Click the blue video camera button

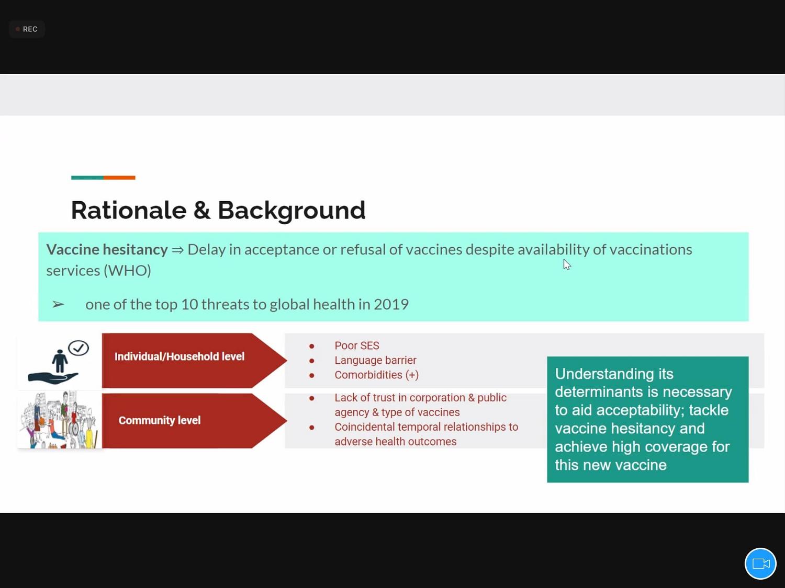point(760,563)
